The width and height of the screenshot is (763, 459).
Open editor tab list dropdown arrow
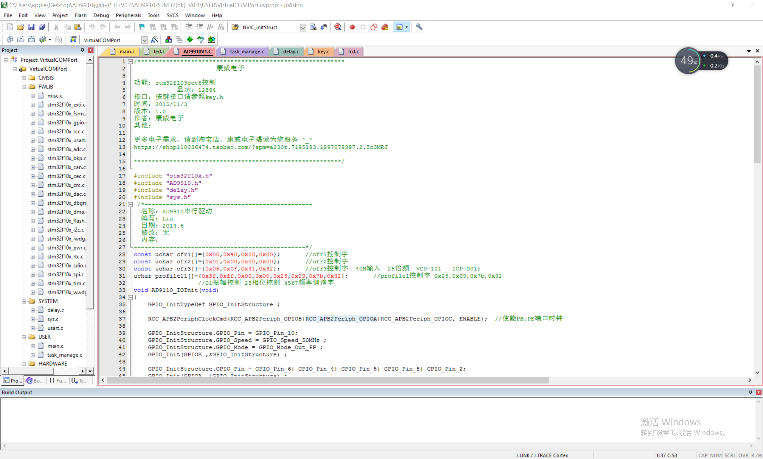(749, 51)
